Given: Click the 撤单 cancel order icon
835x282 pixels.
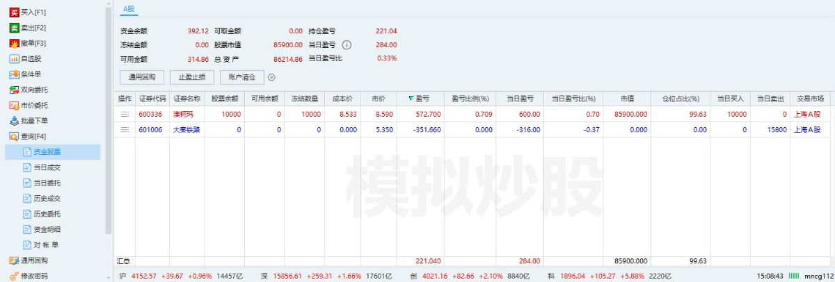Looking at the screenshot, I should click(13, 43).
